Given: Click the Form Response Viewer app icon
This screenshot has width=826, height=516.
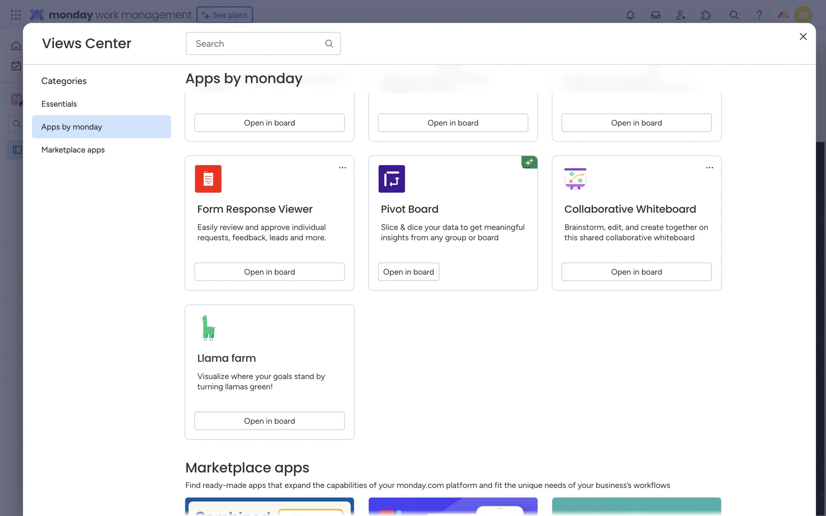Looking at the screenshot, I should tap(208, 179).
